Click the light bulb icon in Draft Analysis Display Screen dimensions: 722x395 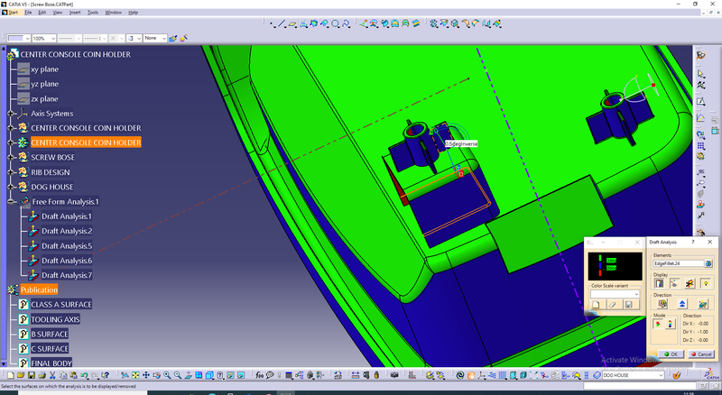click(706, 283)
